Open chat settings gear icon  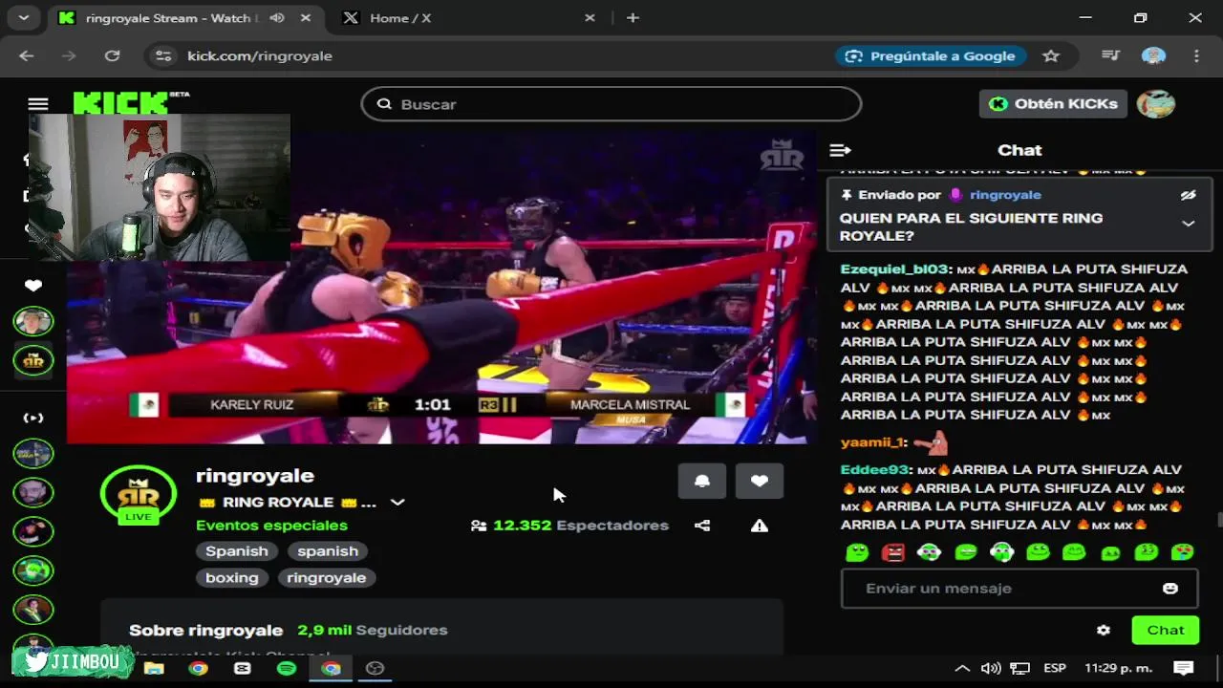1104,630
